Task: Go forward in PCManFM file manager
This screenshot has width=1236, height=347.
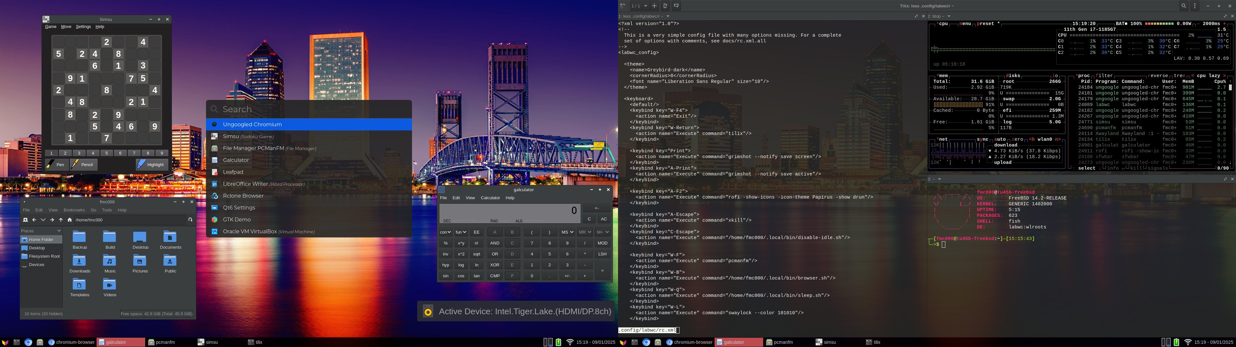Action: (52, 220)
